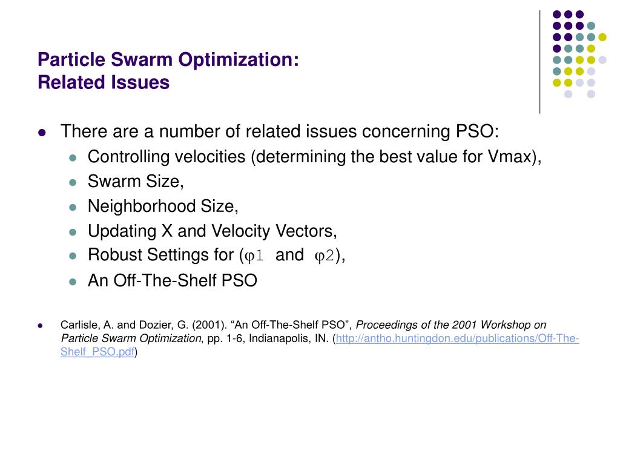Click the purple bullet beside "There are a number"

pyautogui.click(x=42, y=133)
